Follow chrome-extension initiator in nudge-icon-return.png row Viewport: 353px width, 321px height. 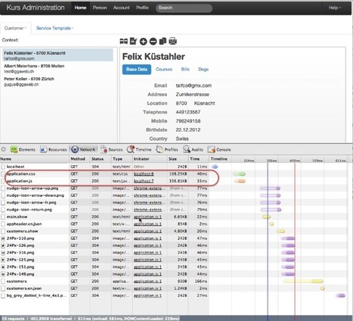(x=150, y=210)
